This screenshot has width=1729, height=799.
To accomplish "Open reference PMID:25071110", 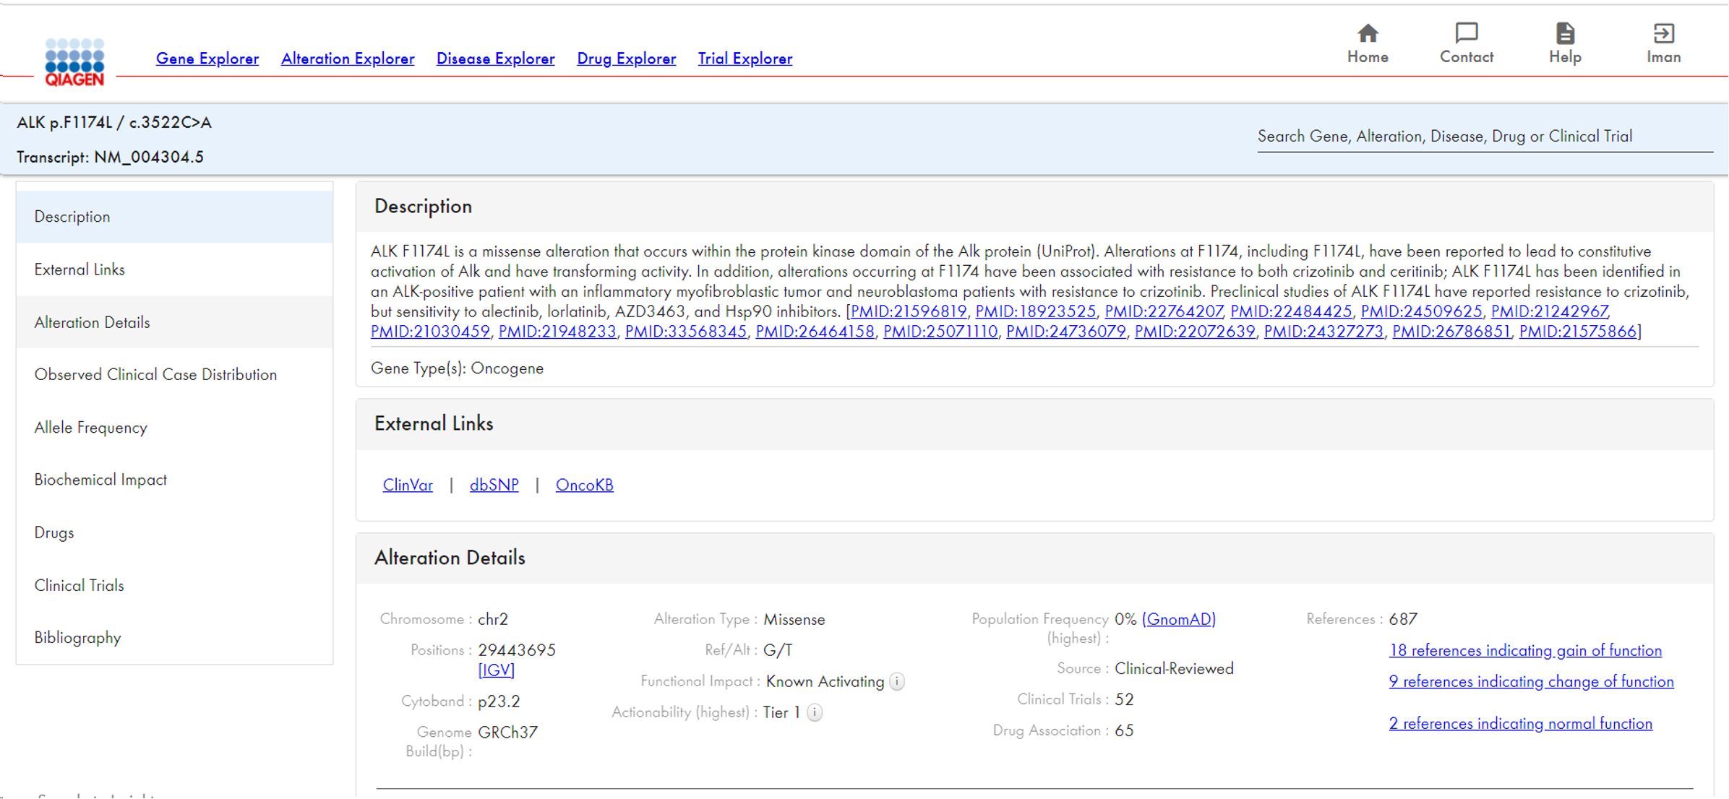I will 940,332.
